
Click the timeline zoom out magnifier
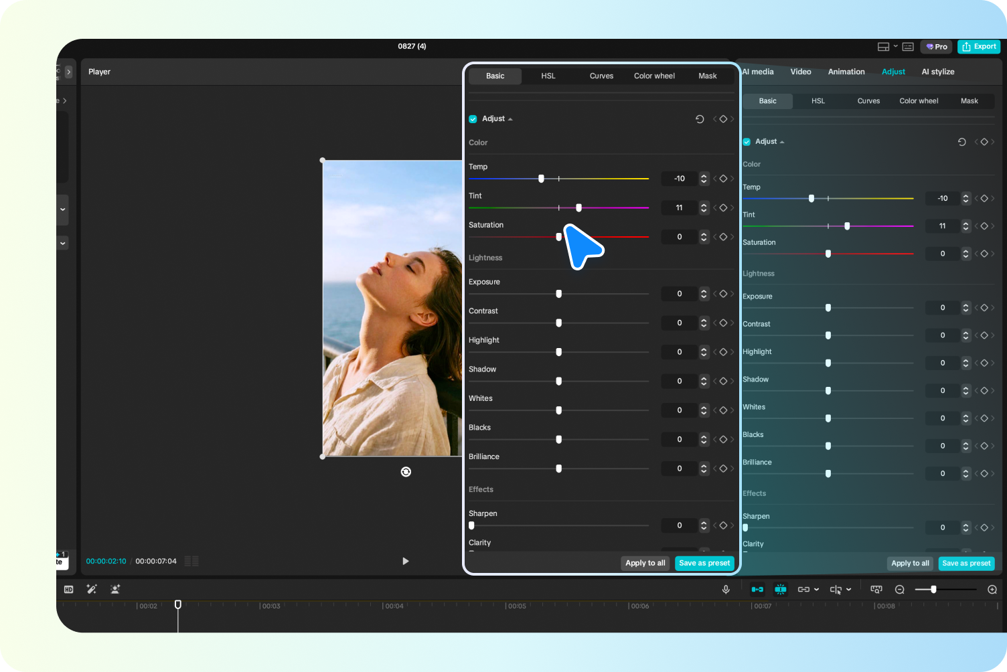point(900,590)
